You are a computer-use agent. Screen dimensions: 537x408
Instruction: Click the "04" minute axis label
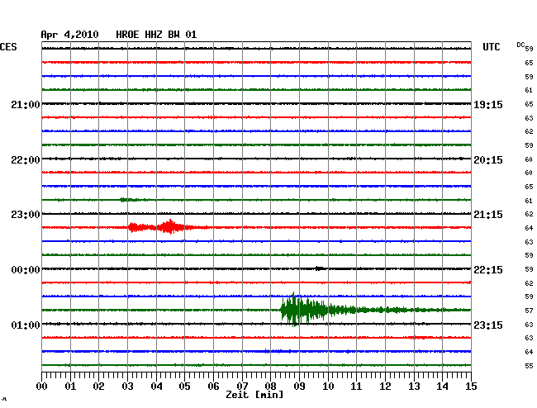156,386
